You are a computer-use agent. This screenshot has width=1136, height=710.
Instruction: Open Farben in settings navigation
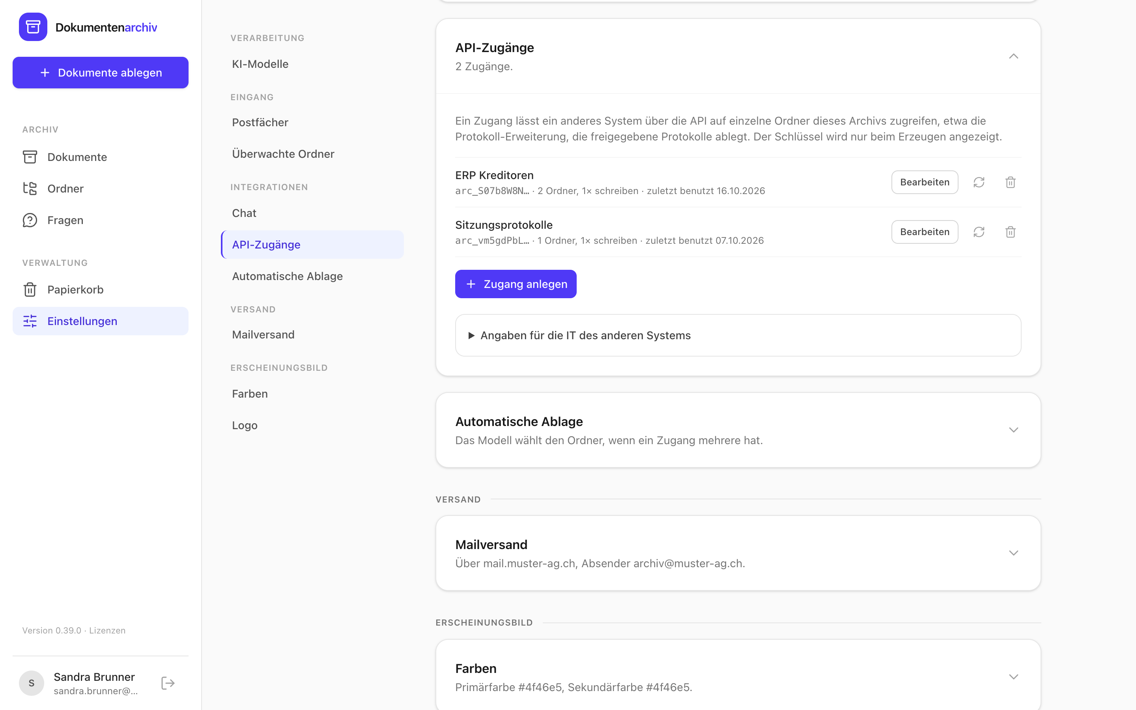tap(312, 394)
